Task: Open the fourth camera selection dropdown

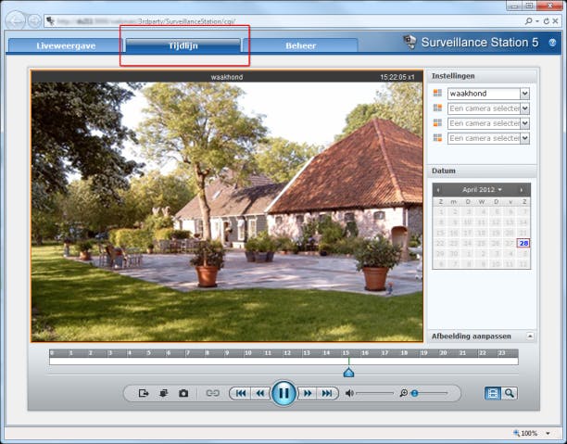Action: [524, 138]
